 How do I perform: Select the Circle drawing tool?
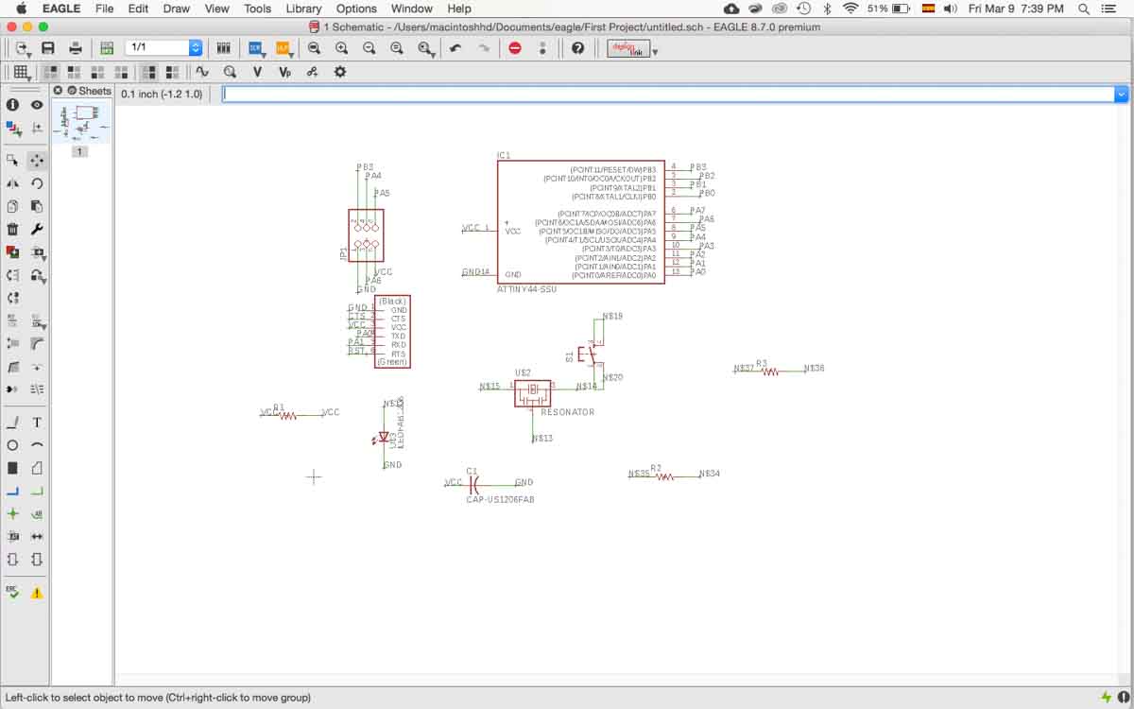pos(12,445)
